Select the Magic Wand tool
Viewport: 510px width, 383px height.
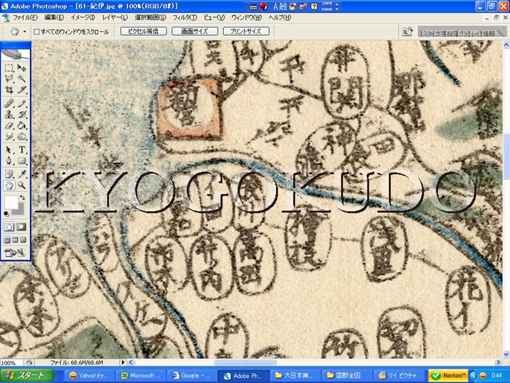21,78
